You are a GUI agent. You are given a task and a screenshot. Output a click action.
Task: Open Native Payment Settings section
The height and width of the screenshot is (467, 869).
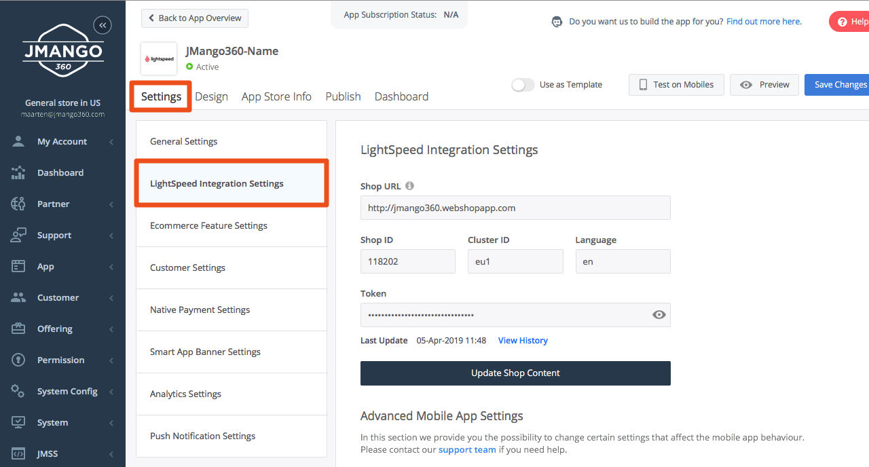pyautogui.click(x=232, y=310)
